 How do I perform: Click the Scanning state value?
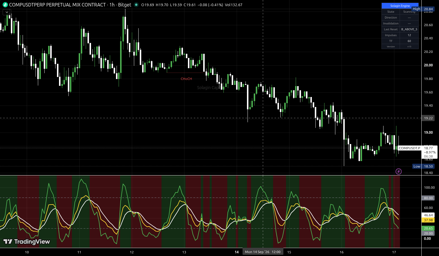pyautogui.click(x=409, y=12)
